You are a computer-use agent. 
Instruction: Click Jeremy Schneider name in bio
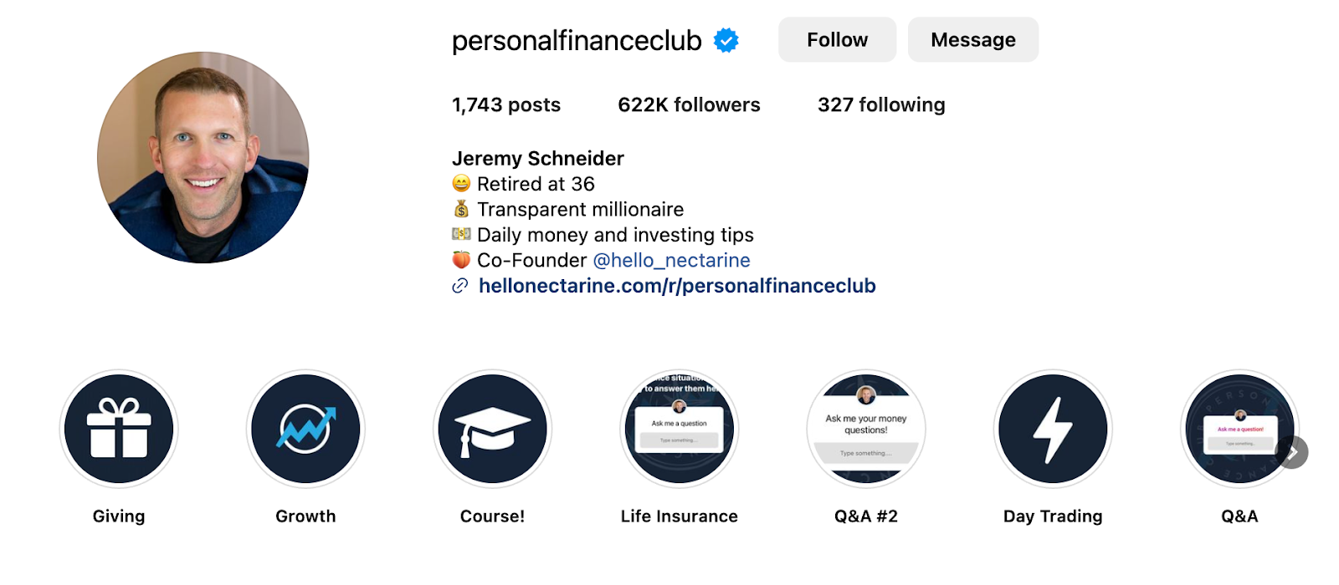(x=537, y=158)
